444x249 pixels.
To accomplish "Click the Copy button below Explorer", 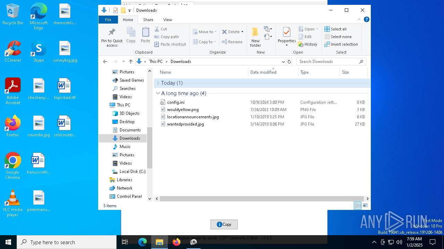I will click(224, 224).
